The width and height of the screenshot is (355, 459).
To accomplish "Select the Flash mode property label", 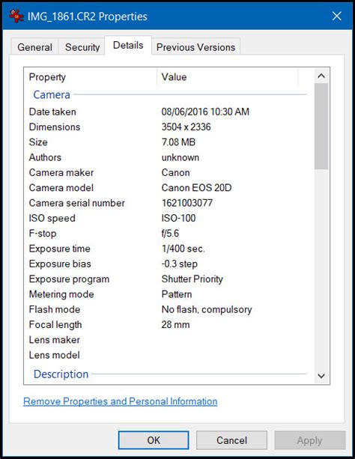I will point(55,309).
